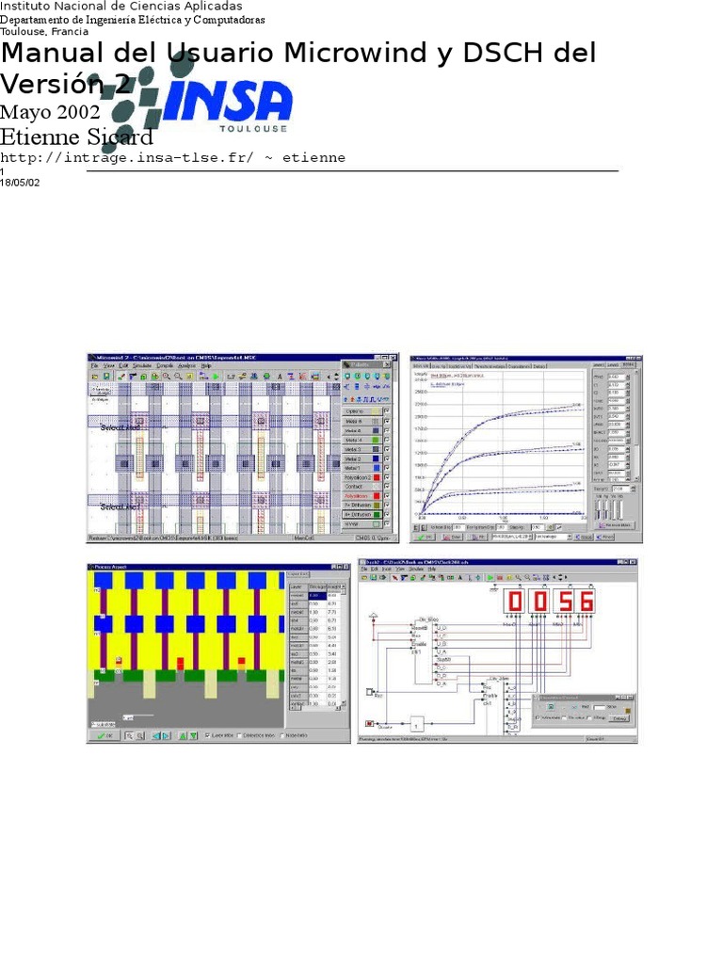Open the Insert menu in DSCH window
The height and width of the screenshot is (964, 723).
point(387,569)
